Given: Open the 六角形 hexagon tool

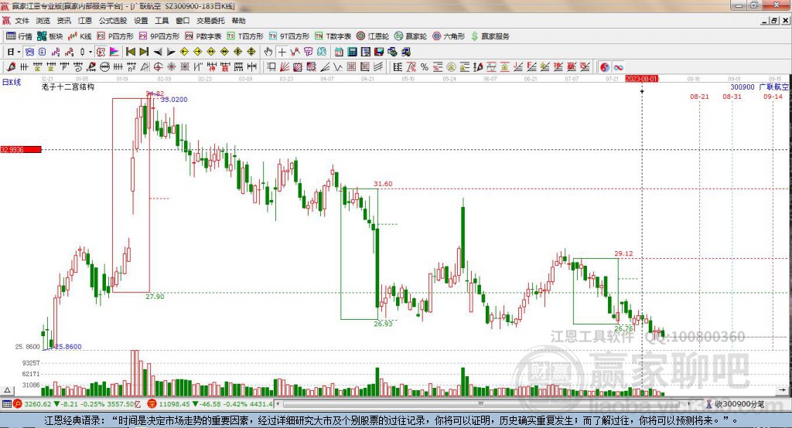Looking at the screenshot, I should [449, 36].
